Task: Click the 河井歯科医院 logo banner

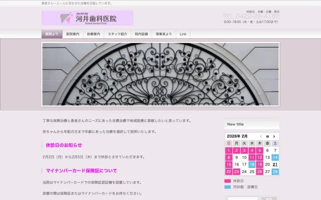Action: point(87,18)
